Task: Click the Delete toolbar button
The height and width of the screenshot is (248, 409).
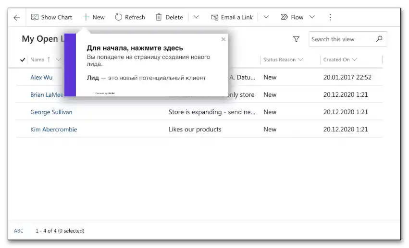Action: coord(169,17)
